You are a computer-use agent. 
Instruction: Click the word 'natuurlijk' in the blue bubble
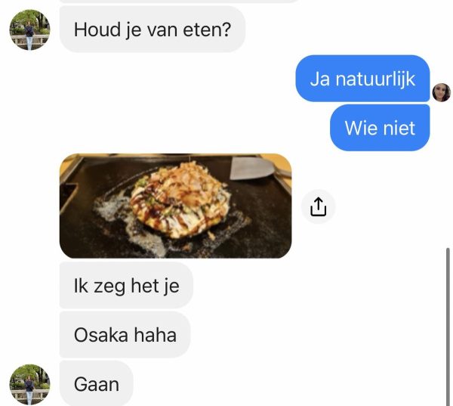click(x=375, y=79)
